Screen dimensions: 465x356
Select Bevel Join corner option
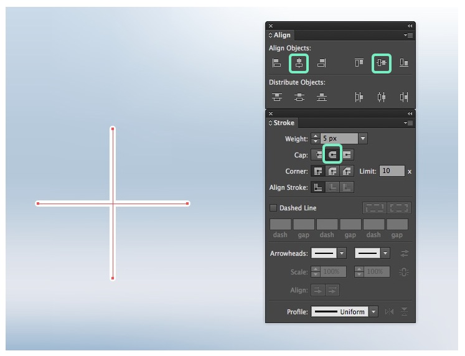347,171
